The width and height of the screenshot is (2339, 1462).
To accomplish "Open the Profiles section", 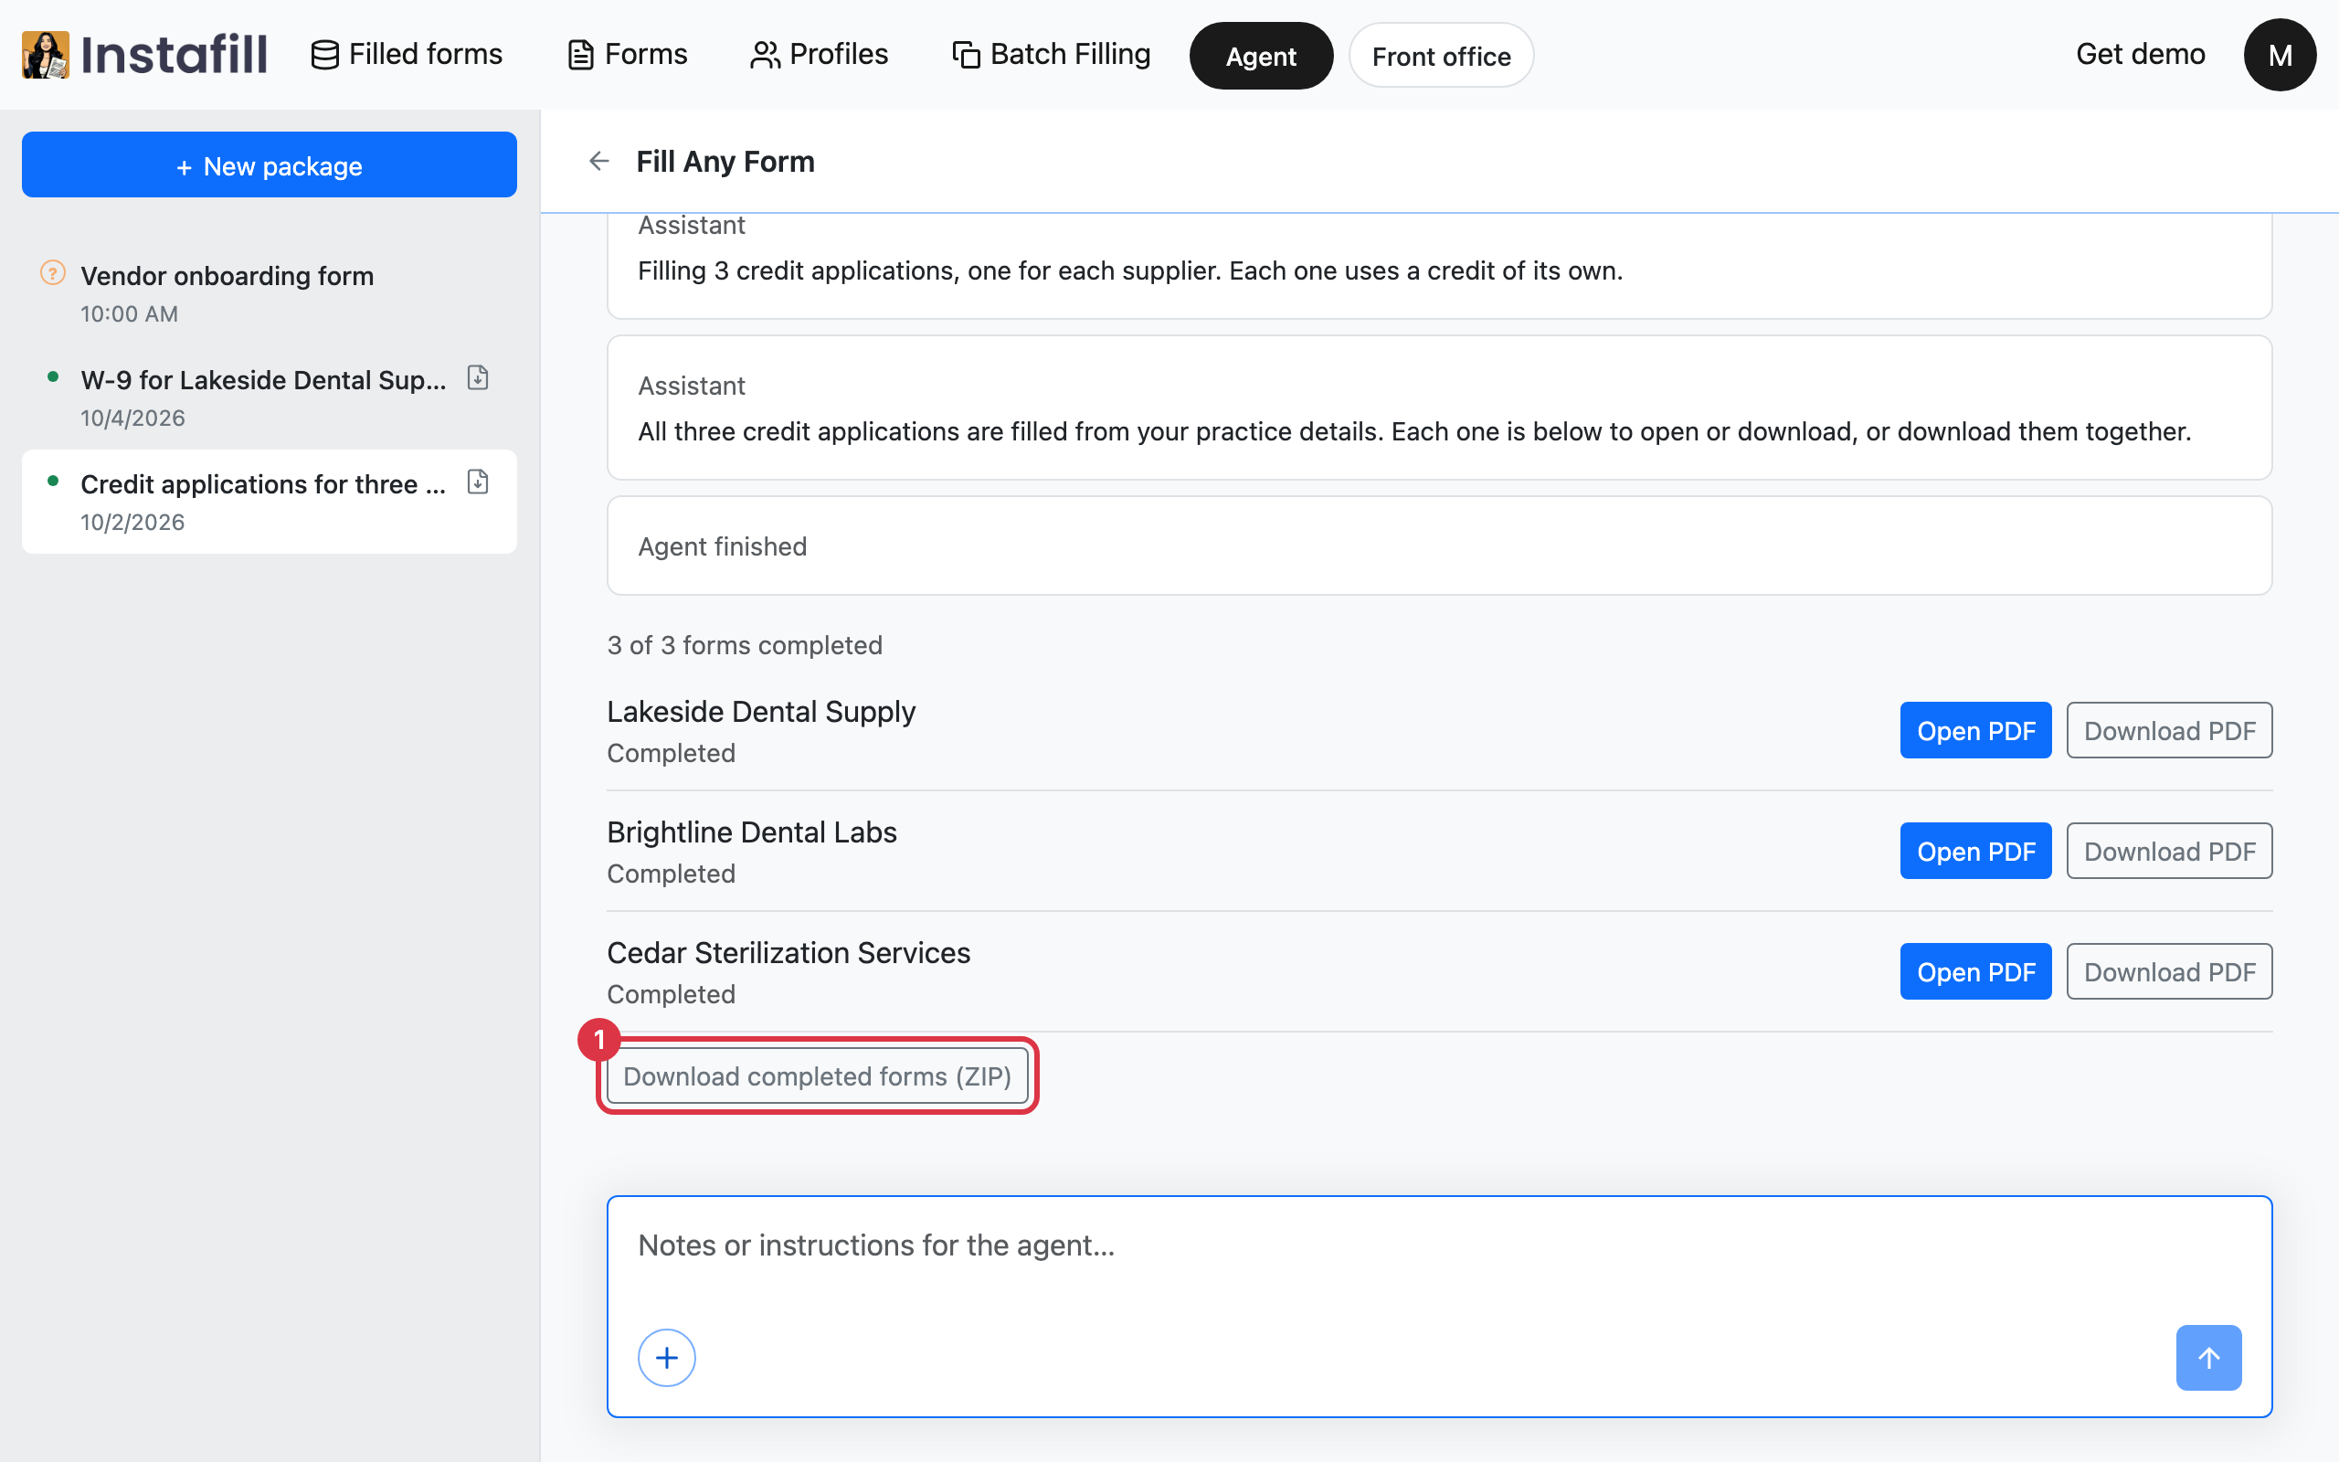I will pos(820,54).
